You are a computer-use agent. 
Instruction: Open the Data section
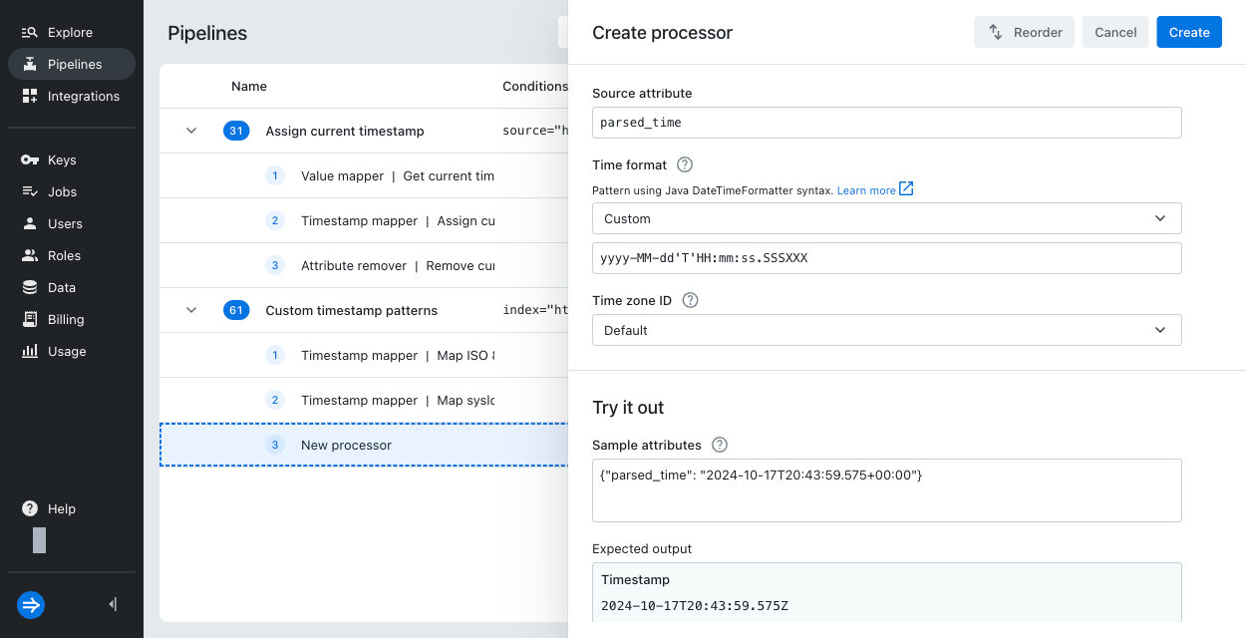[60, 287]
